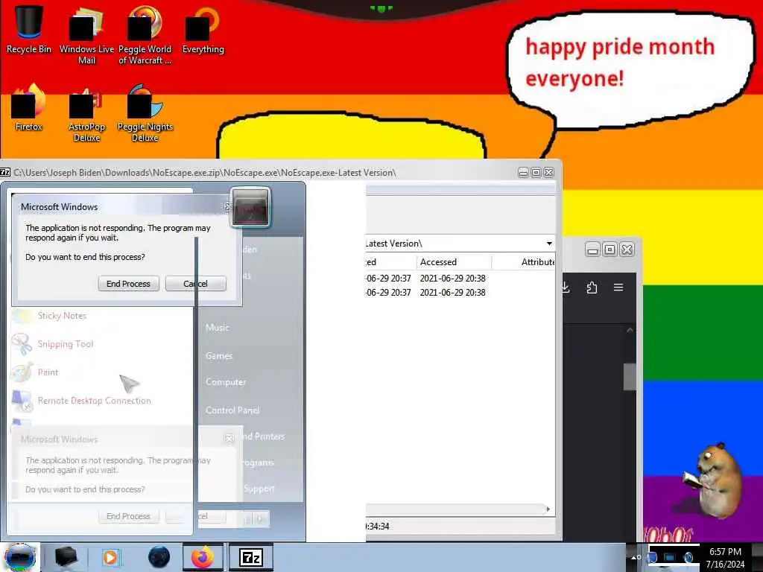Open Firefox hamburger menu
763x572 pixels.
[618, 287]
